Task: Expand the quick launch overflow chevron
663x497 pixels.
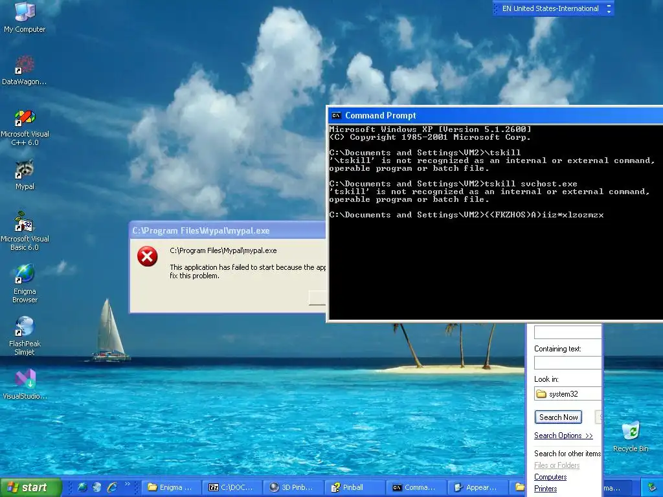Action: pos(128,484)
